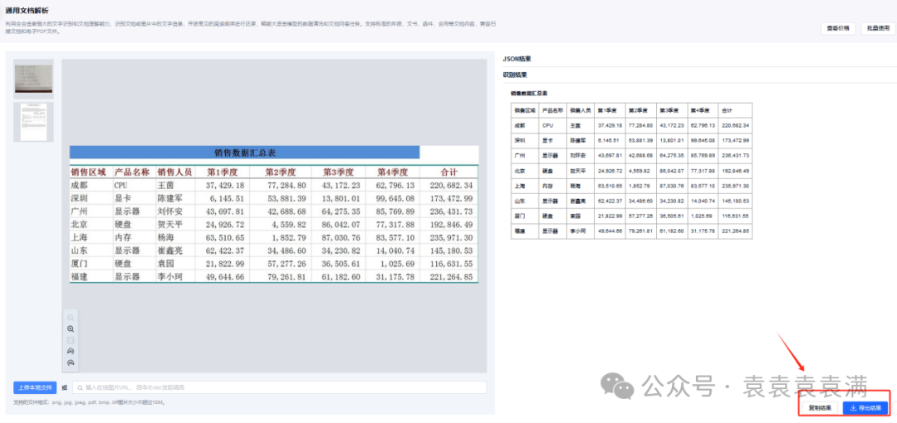Image resolution: width=897 pixels, height=423 pixels.
Task: Click 销售人员 header in the preview table
Action: click(x=174, y=172)
